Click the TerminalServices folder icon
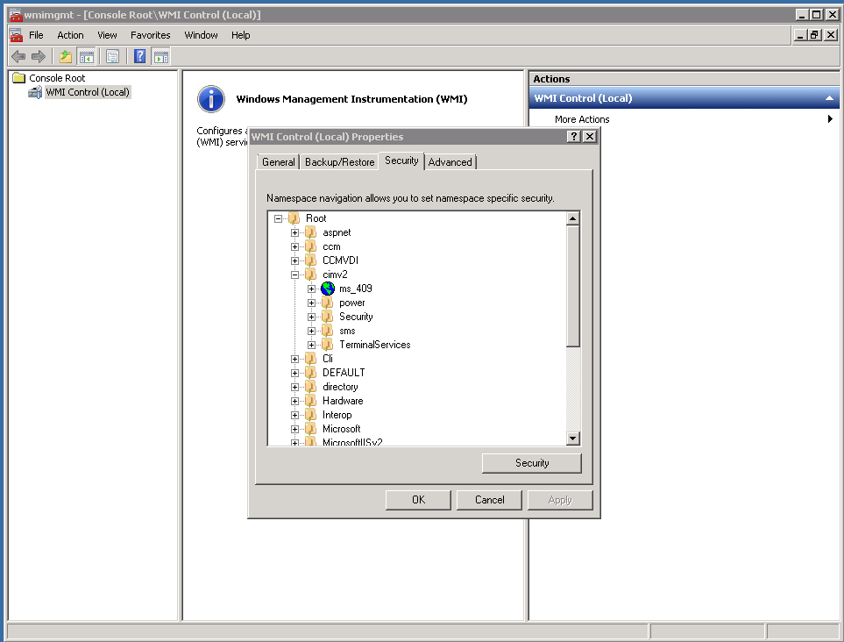Screen dimensions: 844x642 (327, 345)
